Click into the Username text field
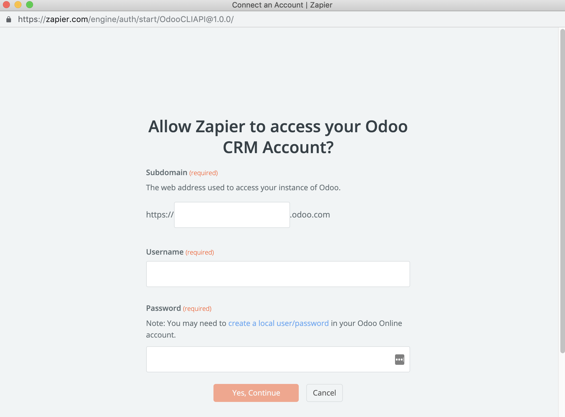This screenshot has width=565, height=417. coord(278,274)
